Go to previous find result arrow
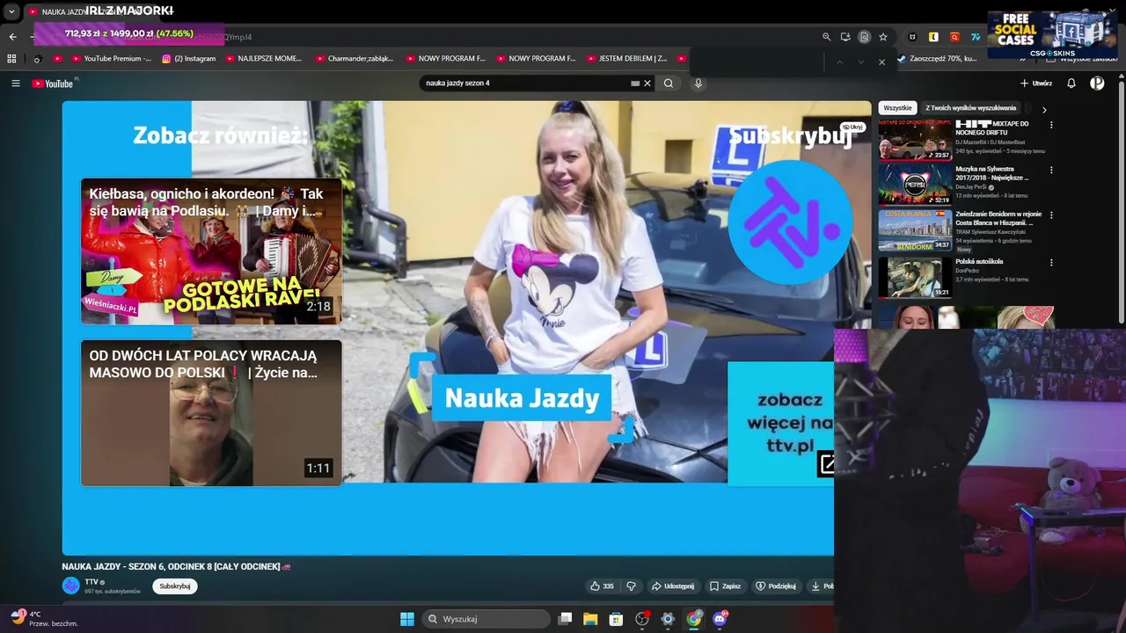The image size is (1126, 633). coord(839,62)
